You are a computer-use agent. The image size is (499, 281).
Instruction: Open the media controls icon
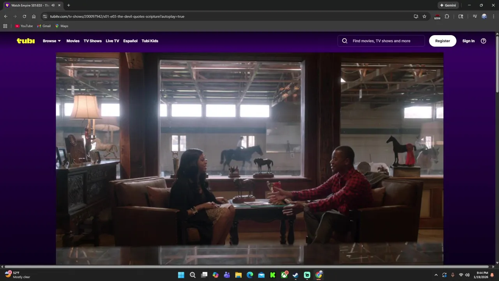pyautogui.click(x=474, y=16)
